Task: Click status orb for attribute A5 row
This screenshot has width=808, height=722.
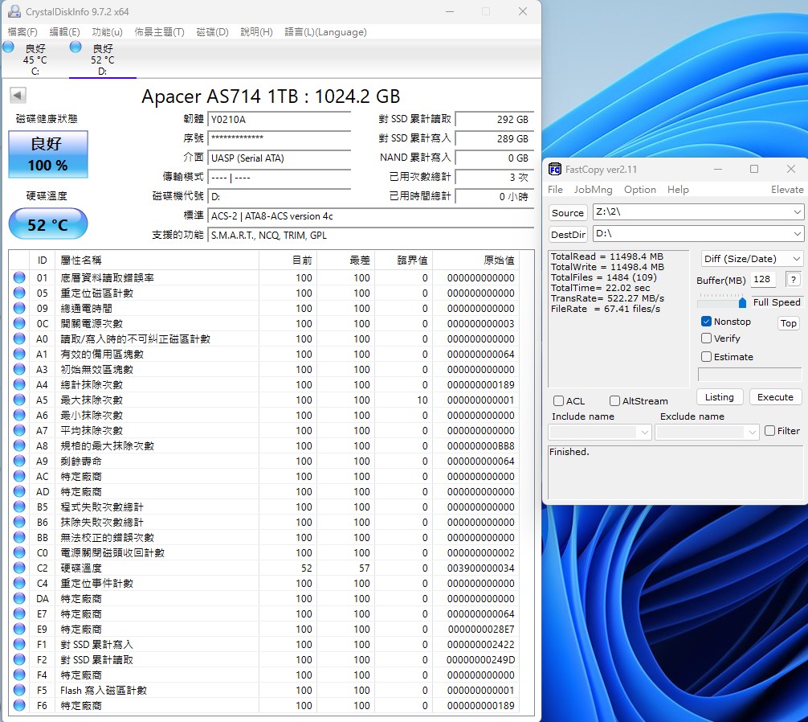Action: click(19, 400)
